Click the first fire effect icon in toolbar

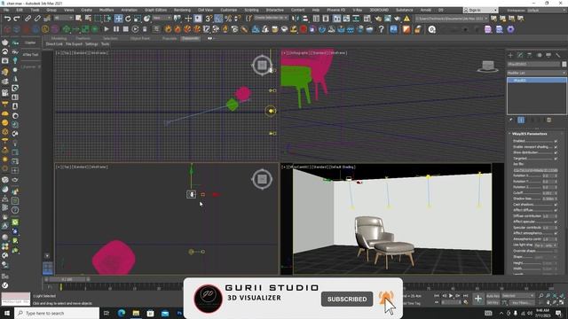pyautogui.click(x=168, y=29)
